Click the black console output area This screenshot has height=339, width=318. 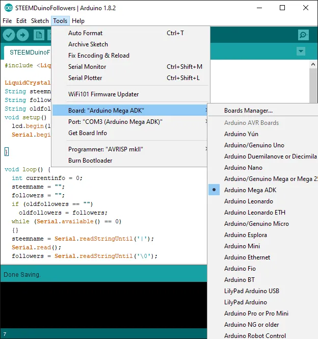tap(103, 305)
